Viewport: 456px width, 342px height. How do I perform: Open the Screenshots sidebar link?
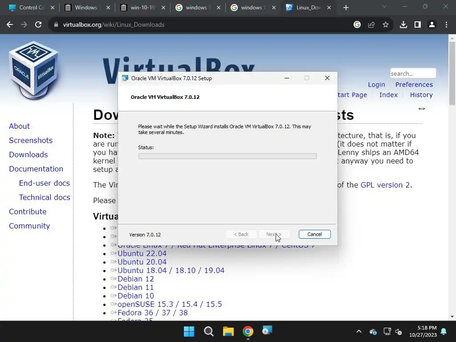point(31,140)
